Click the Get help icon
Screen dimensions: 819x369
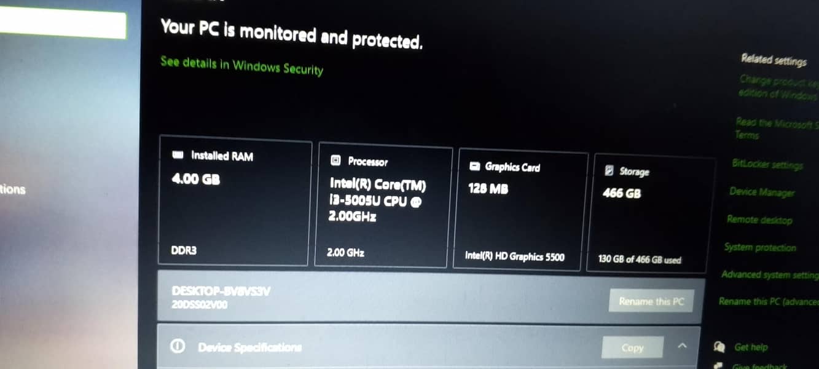pos(719,347)
